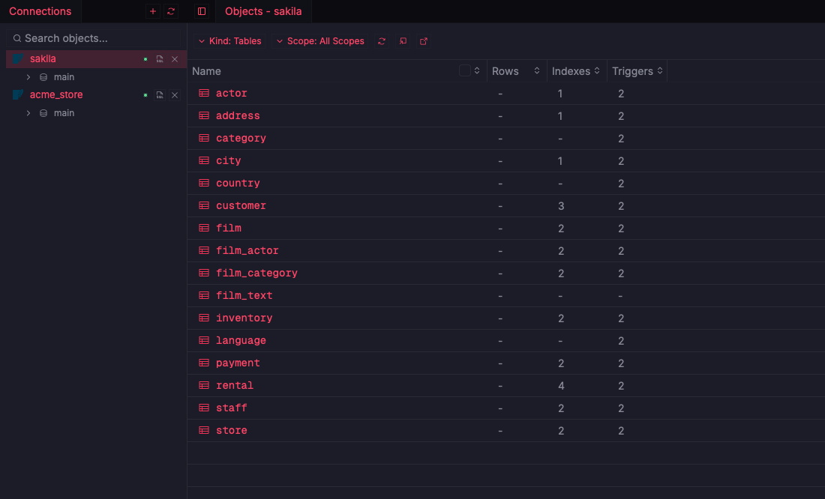The width and height of the screenshot is (825, 499).
Task: Click the sakila SQLite database icon
Action: [18, 59]
